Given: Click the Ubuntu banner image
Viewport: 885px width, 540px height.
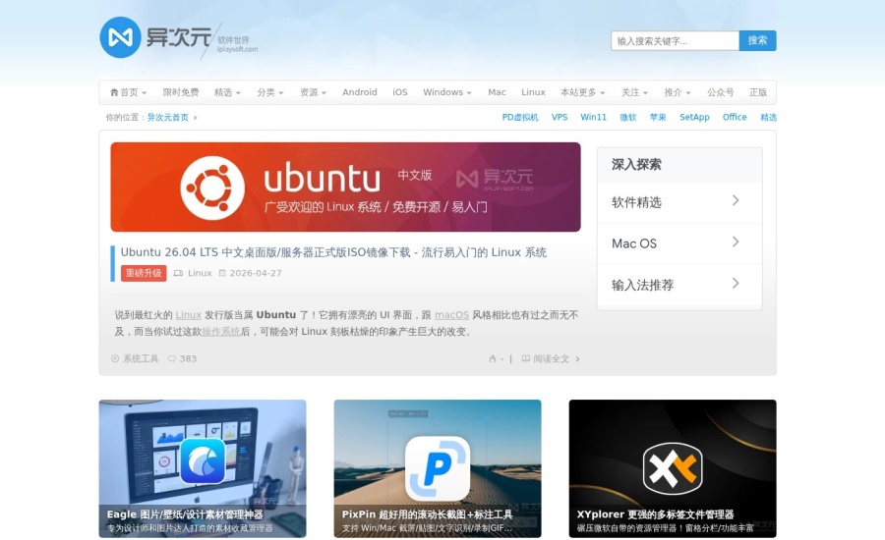Looking at the screenshot, I should click(x=345, y=188).
